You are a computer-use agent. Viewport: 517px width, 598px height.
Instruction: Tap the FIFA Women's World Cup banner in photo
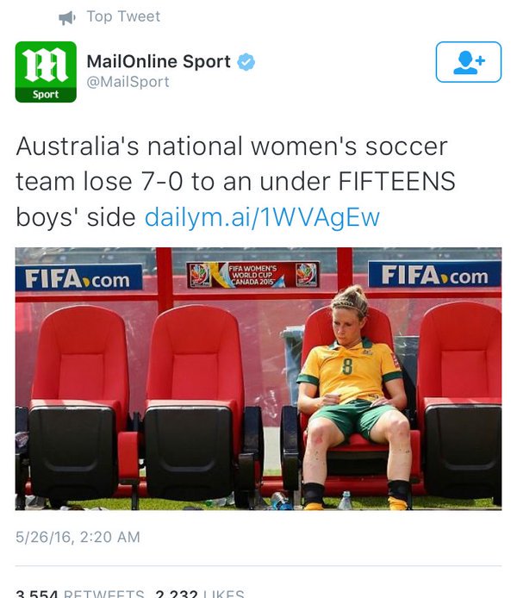pos(252,275)
